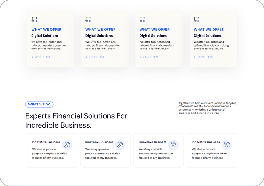Click the Experts Financial Solutions headline
The width and height of the screenshot is (264, 186).
point(76,121)
